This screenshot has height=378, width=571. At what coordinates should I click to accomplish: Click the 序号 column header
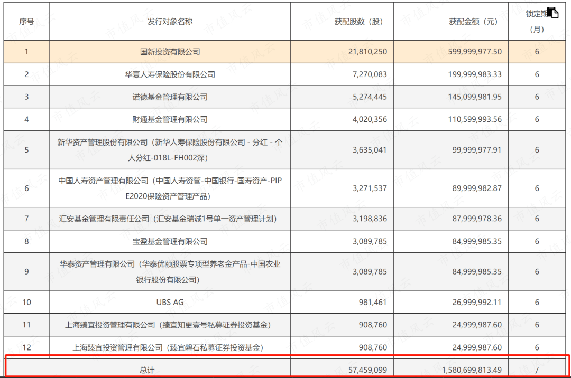tap(26, 22)
